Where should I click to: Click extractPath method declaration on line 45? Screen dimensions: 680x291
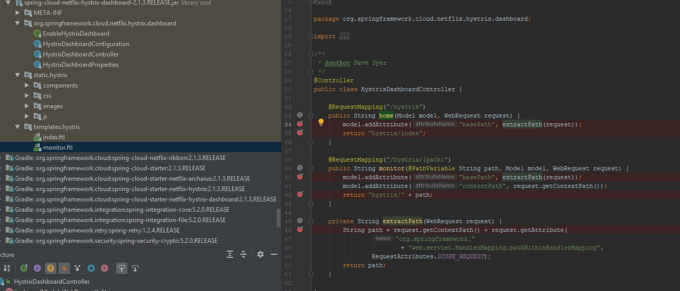[x=402, y=221]
